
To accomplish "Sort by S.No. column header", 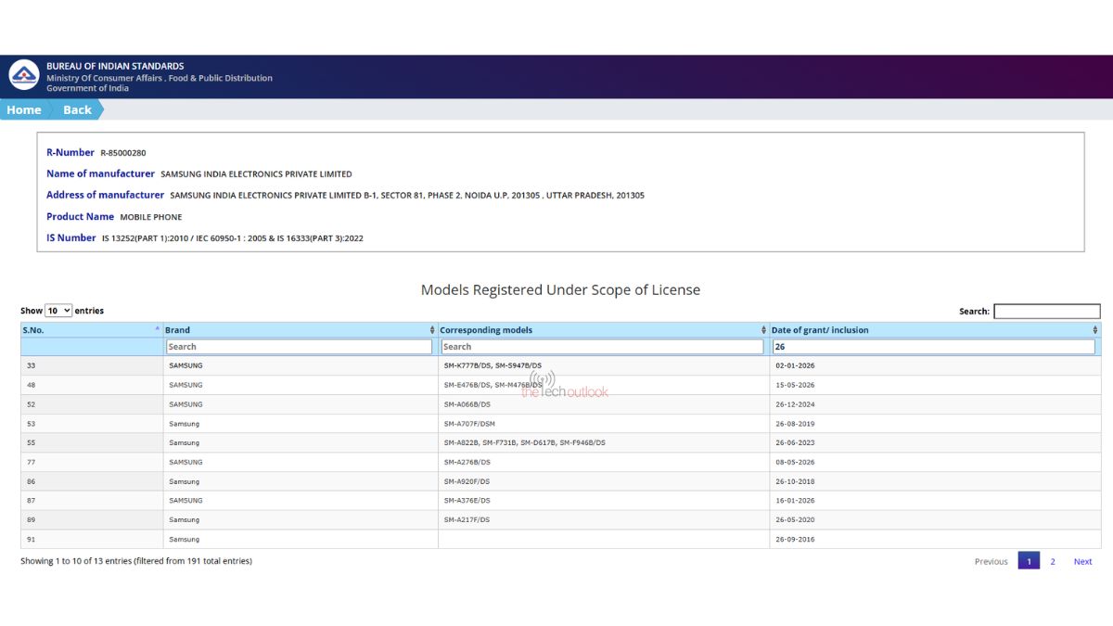I will [x=92, y=330].
